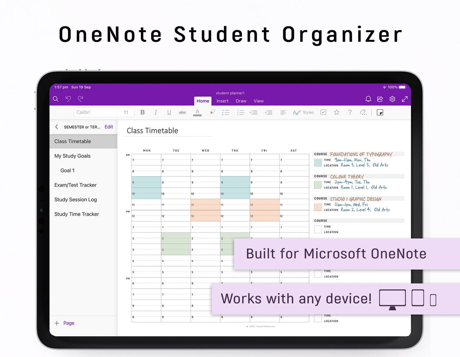Insert a bulleted list
The image size is (460, 357).
(226, 112)
